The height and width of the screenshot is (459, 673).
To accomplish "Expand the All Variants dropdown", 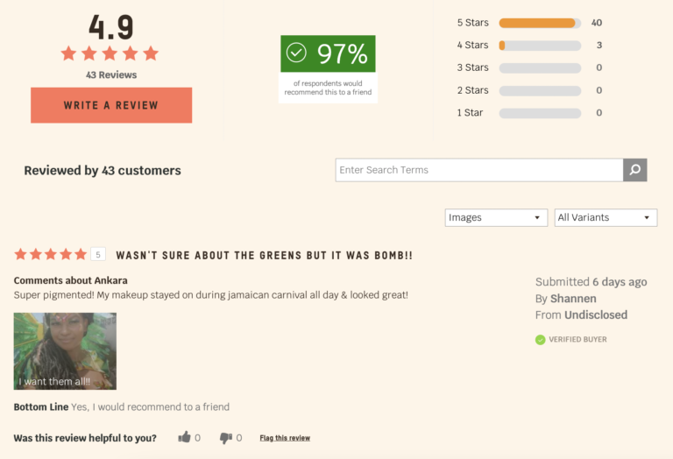I will click(606, 217).
